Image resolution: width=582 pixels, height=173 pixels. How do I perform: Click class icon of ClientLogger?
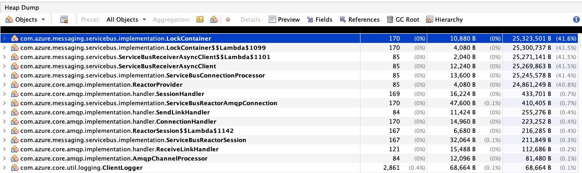click(14, 168)
